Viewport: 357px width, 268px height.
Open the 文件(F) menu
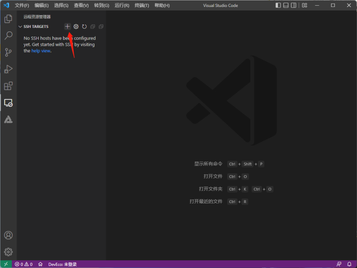tap(22, 5)
